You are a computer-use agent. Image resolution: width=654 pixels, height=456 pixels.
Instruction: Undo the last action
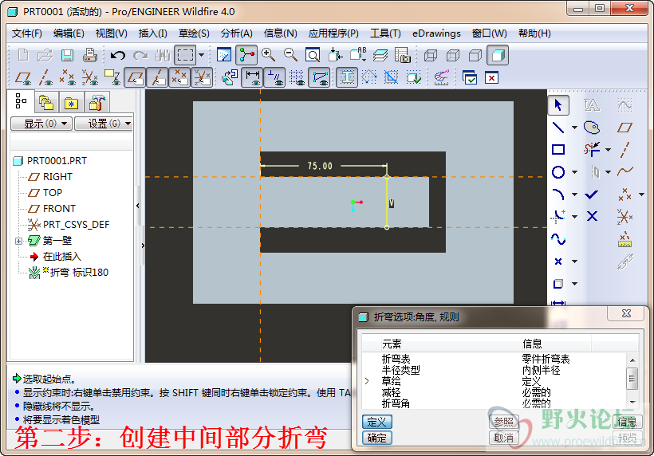pos(118,55)
